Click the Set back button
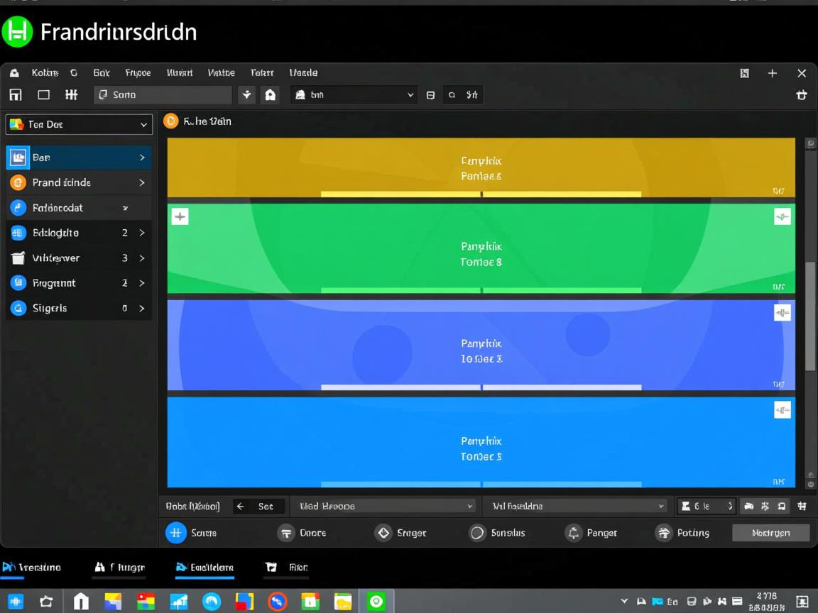Screen dimensions: 818x613 pos(258,506)
